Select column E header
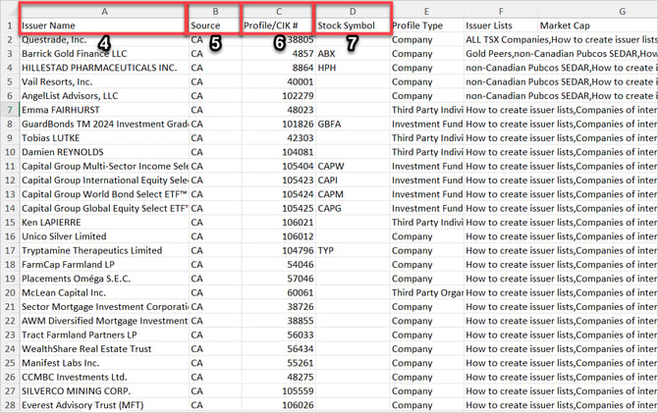 (427, 12)
